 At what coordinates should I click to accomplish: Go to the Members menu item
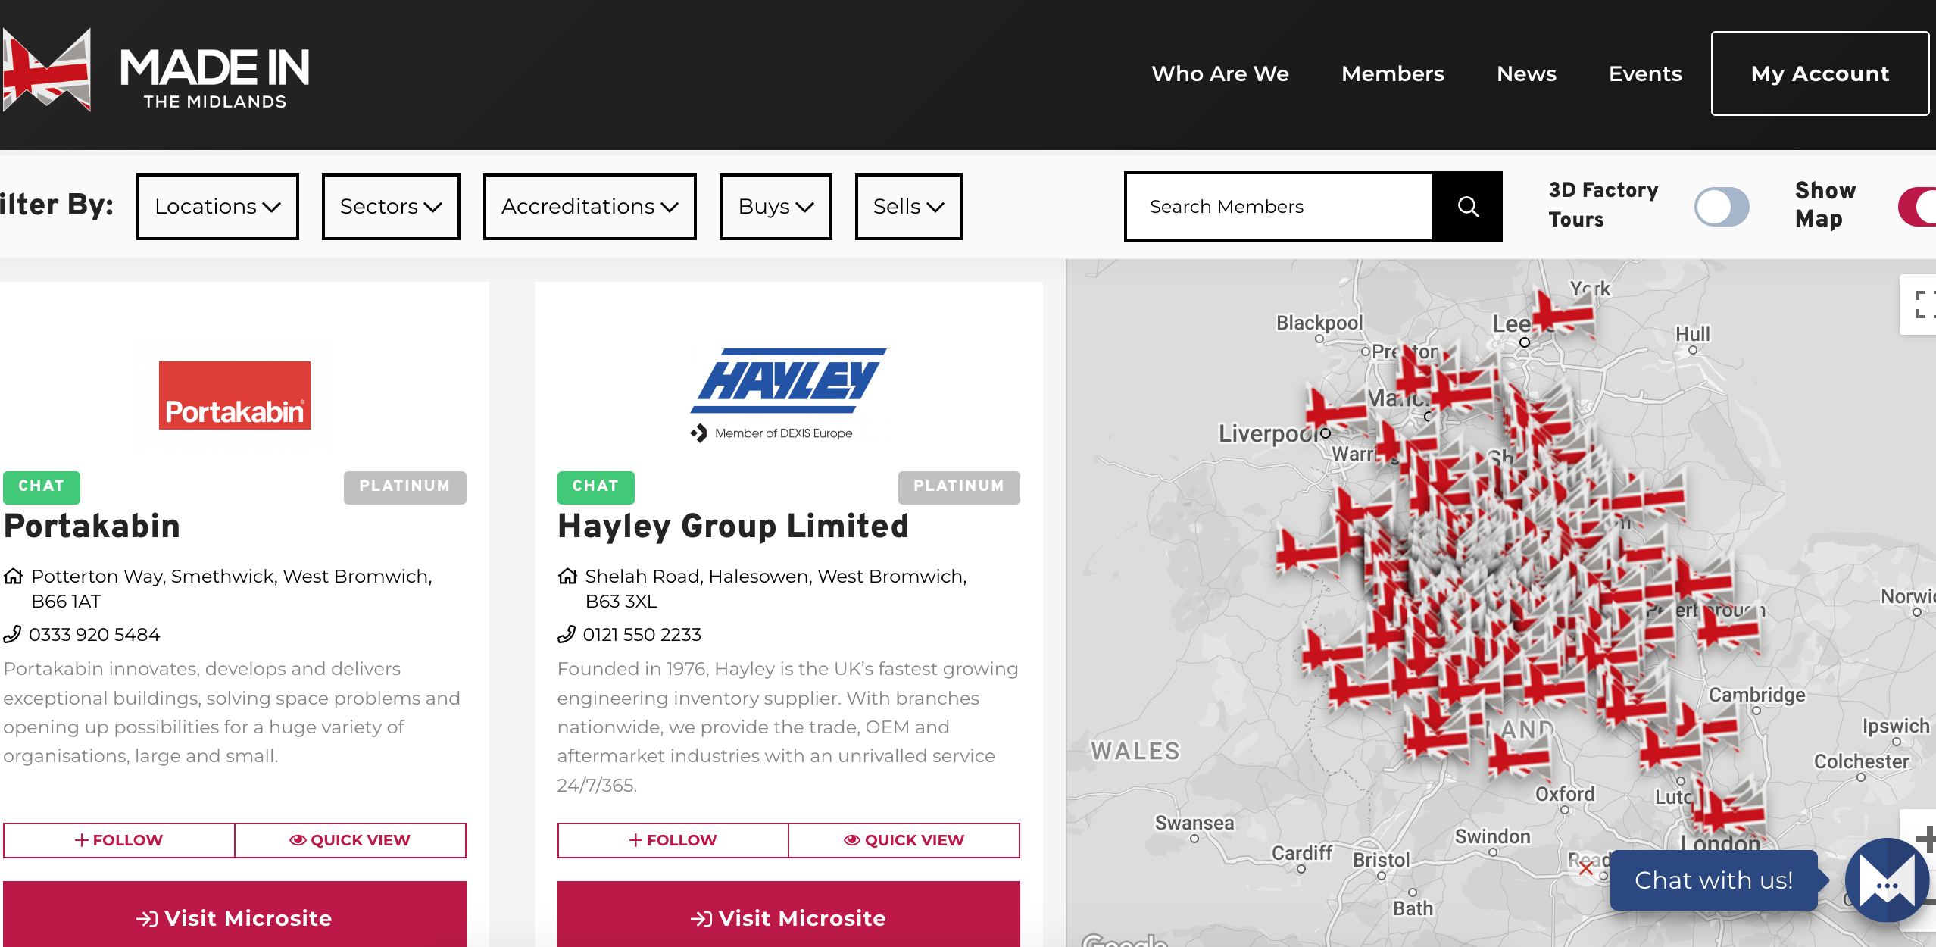(x=1393, y=73)
